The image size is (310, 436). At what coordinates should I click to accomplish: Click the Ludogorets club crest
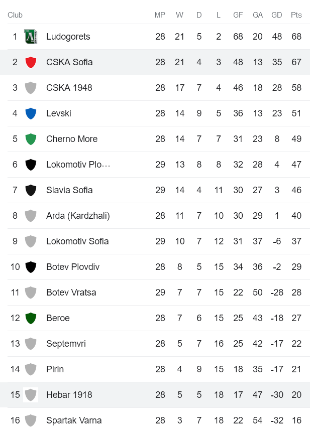(31, 36)
